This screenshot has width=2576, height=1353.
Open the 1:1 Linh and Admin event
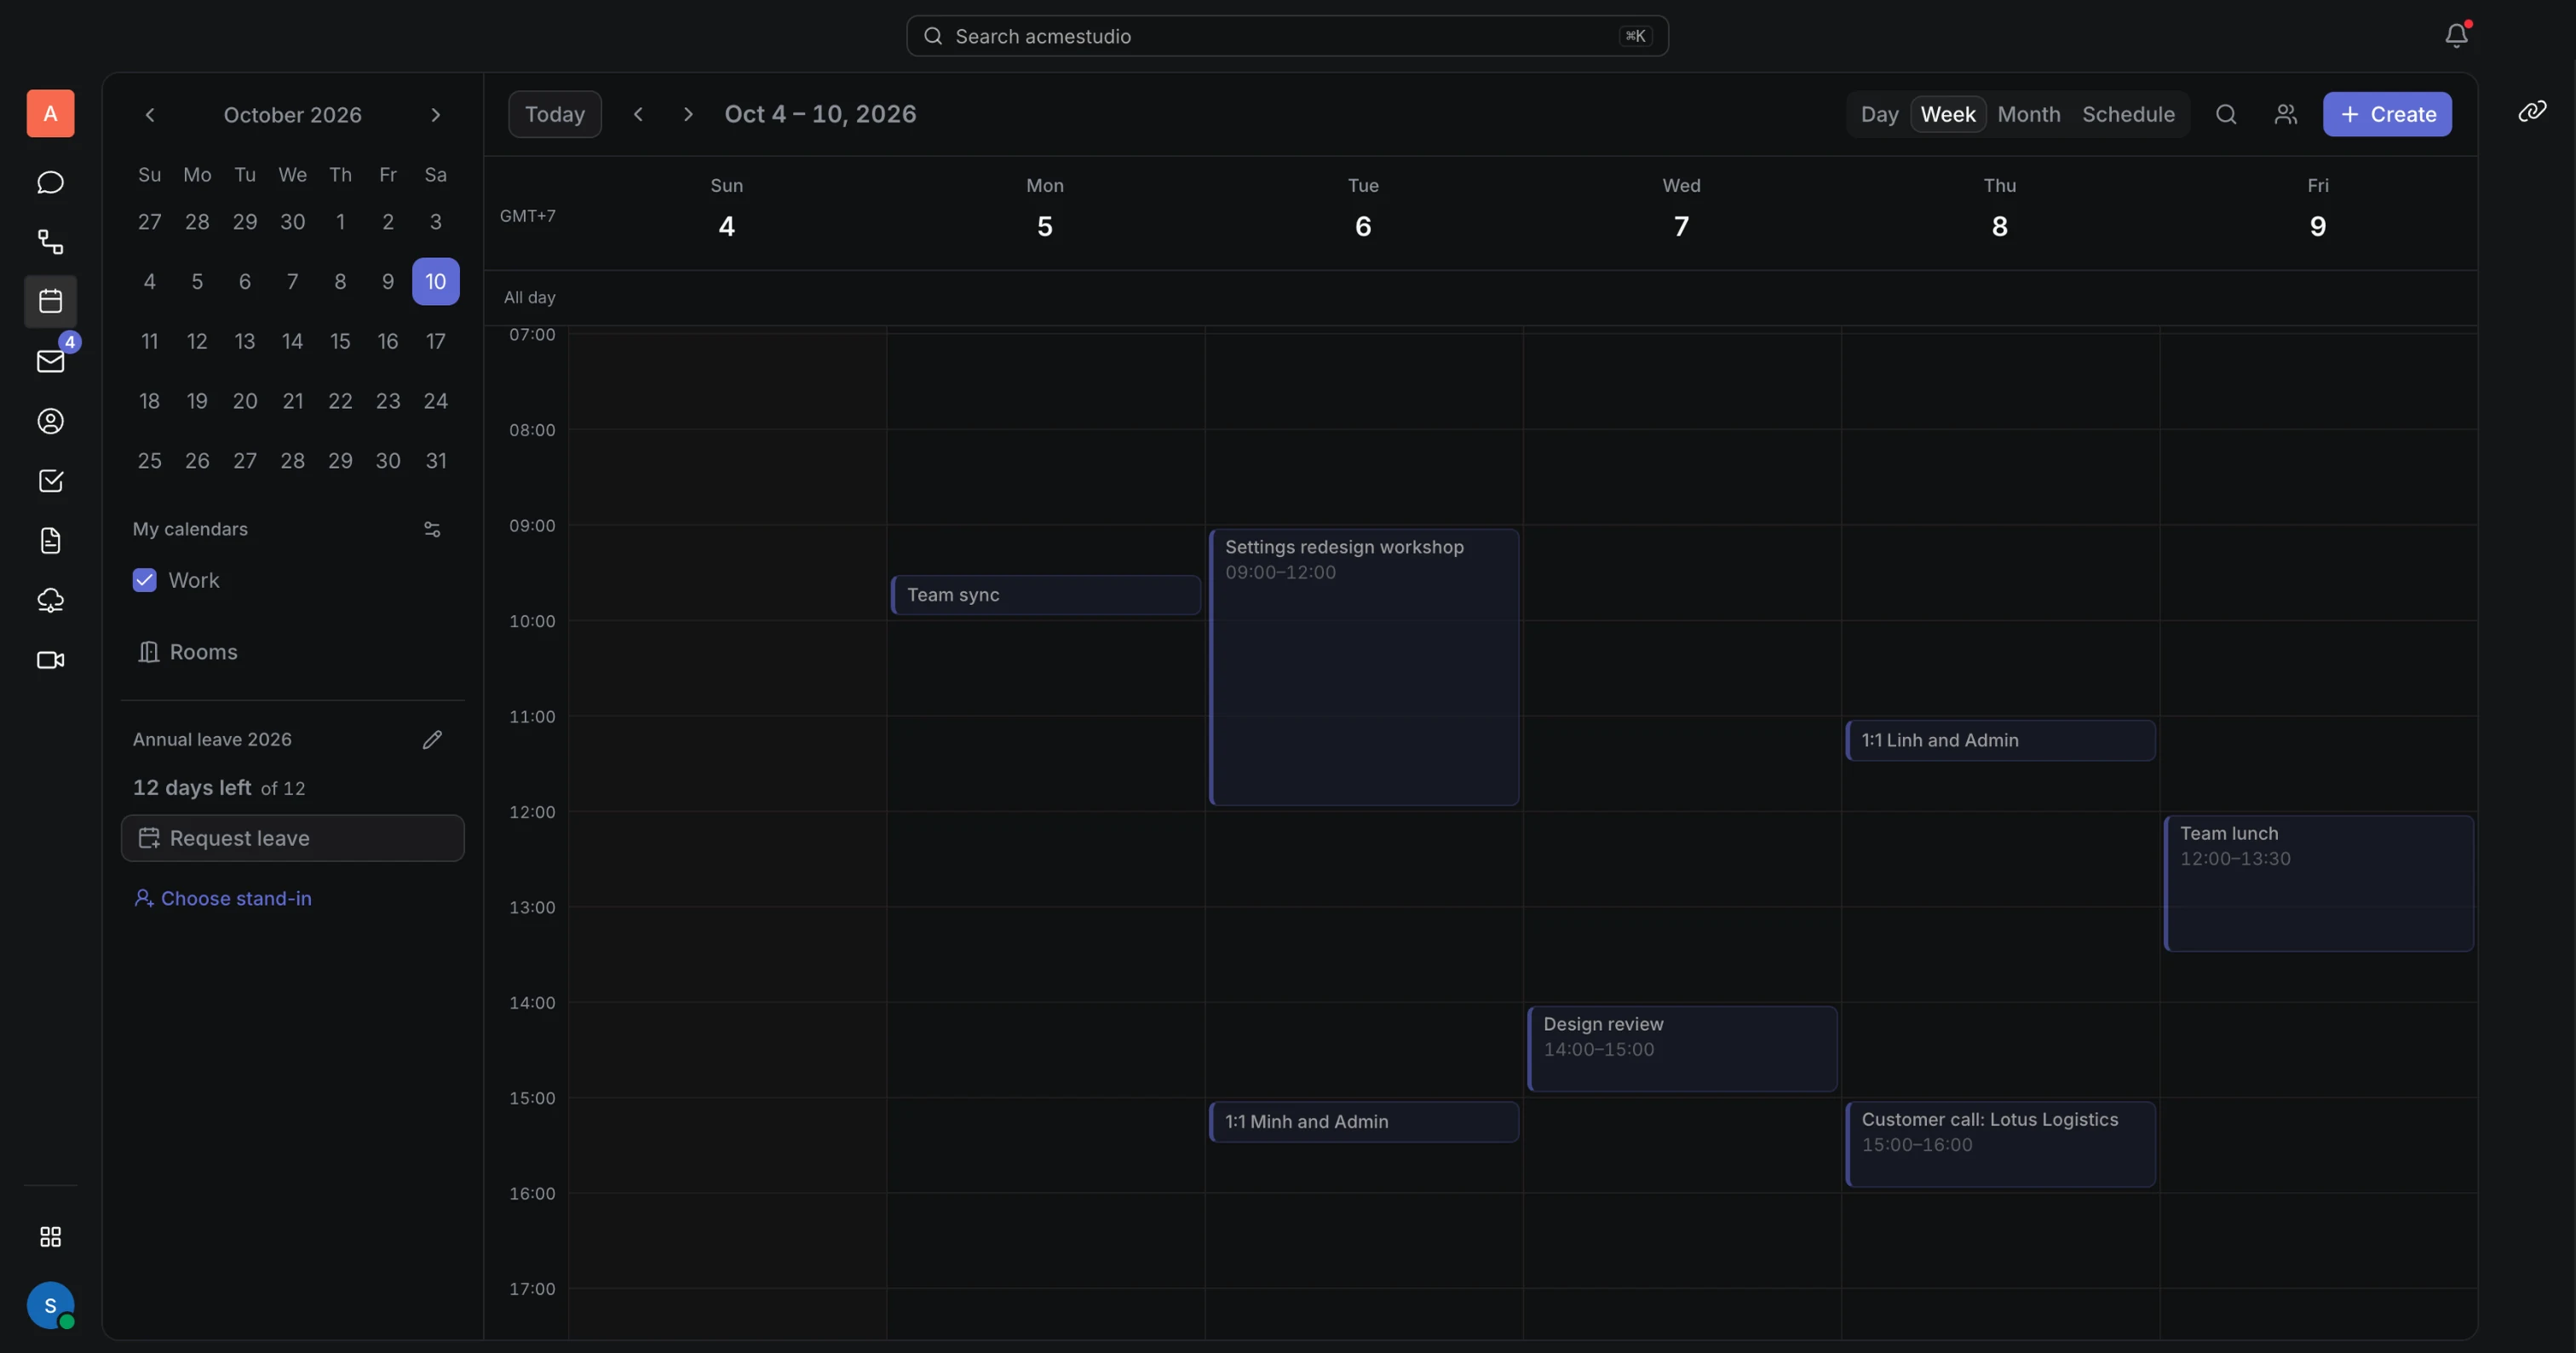[2001, 741]
